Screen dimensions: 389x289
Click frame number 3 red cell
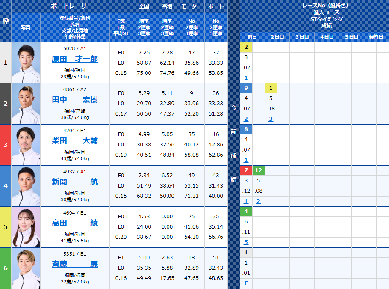(x=6, y=145)
